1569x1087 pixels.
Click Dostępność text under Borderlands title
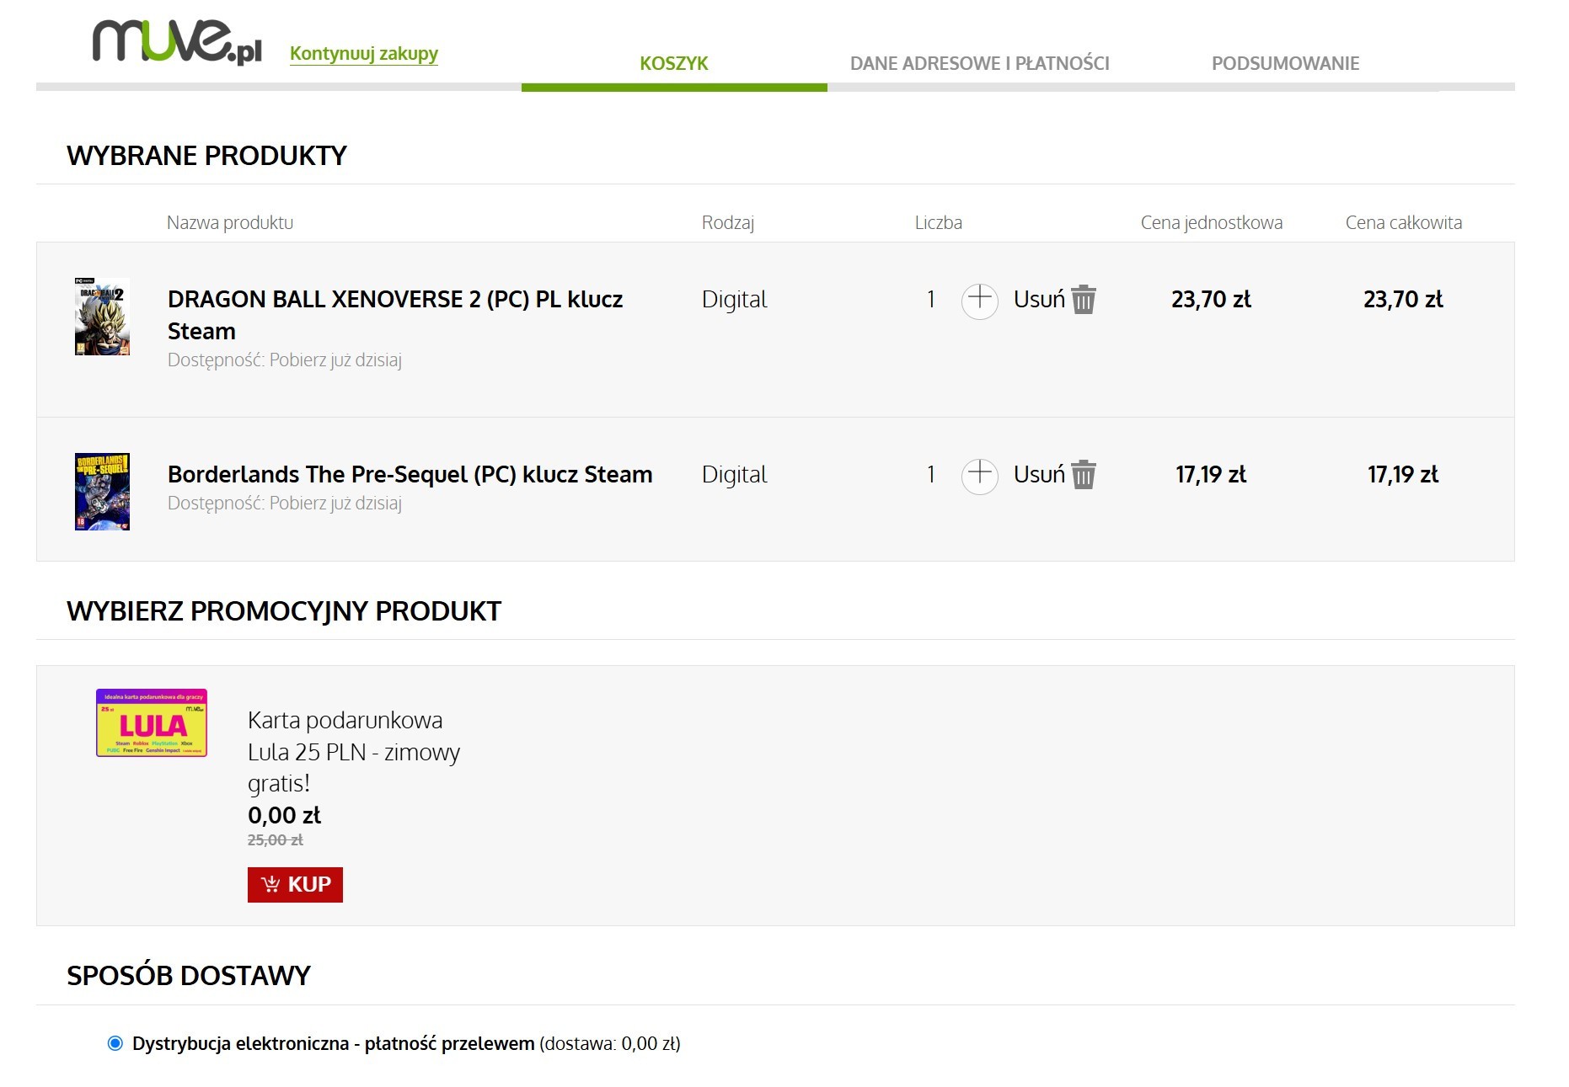pyautogui.click(x=285, y=503)
